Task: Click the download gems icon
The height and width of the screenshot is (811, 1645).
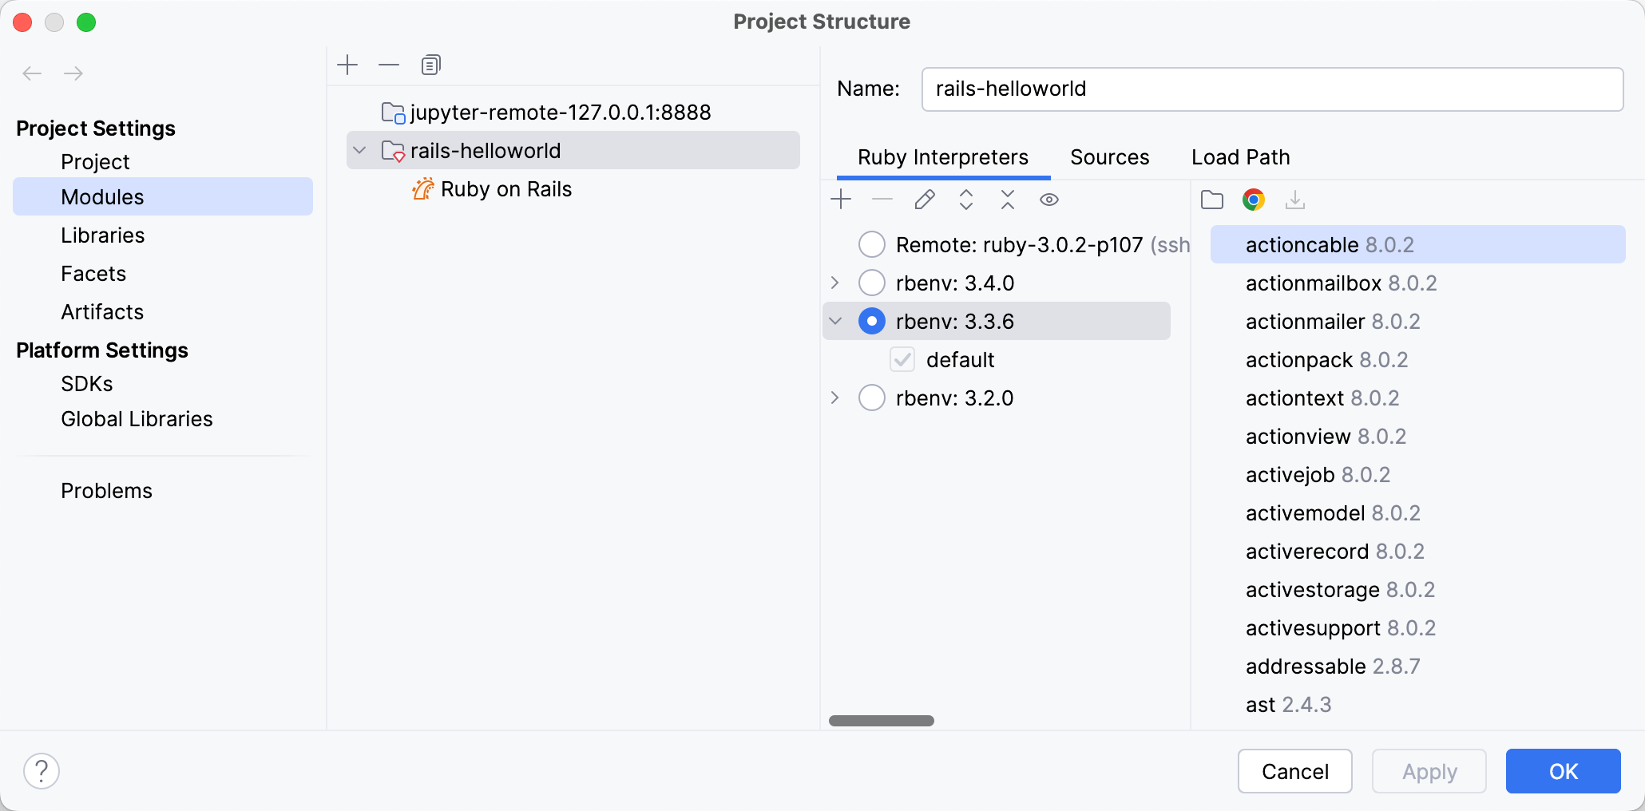Action: [1295, 200]
